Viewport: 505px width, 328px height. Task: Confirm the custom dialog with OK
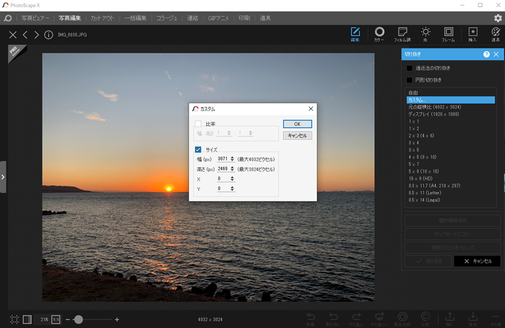[297, 124]
